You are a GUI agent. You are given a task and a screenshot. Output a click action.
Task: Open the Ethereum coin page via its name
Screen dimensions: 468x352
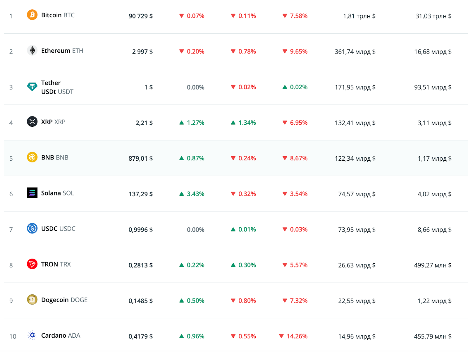point(56,50)
